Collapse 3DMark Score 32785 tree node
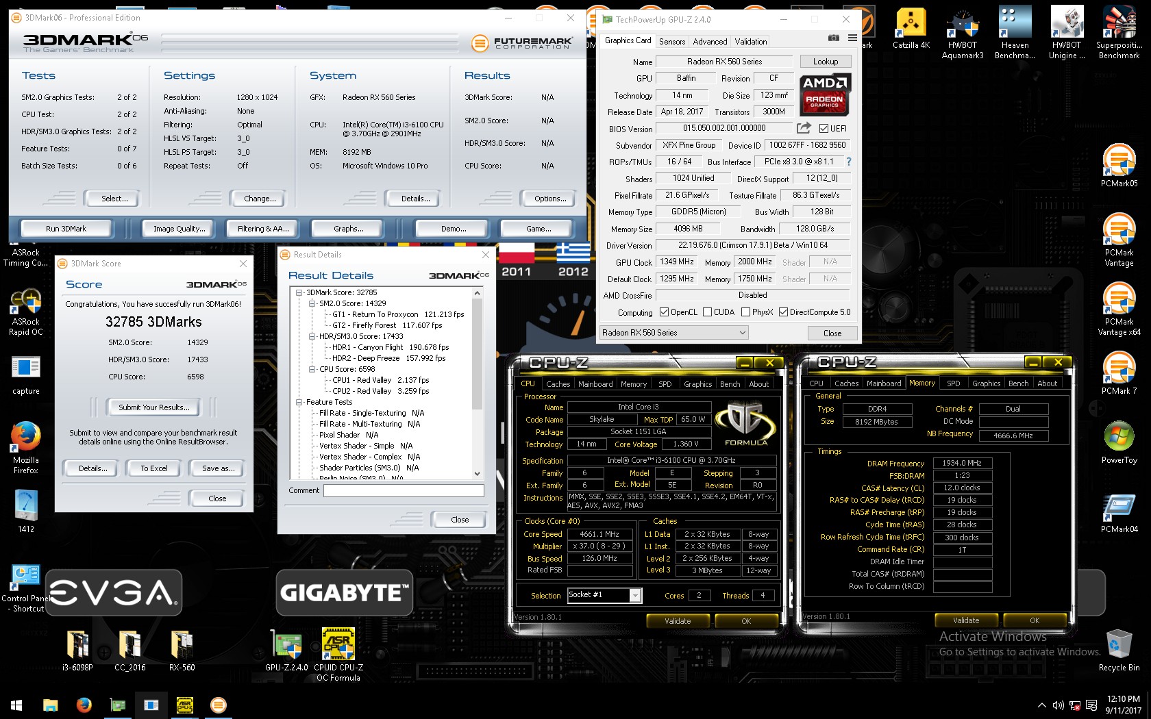1151x719 pixels. (299, 292)
